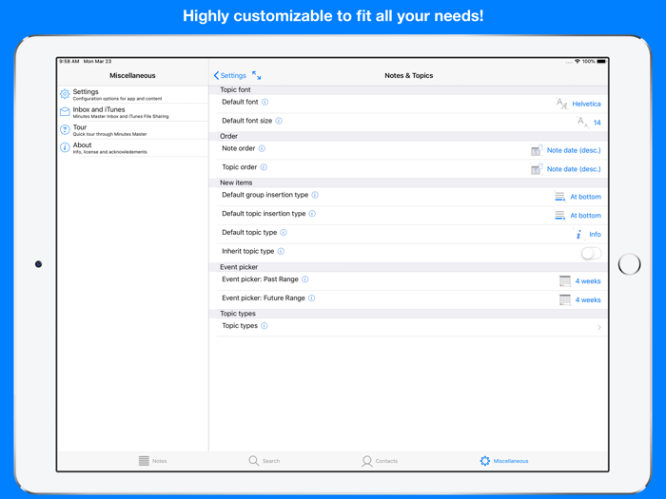Tap info icon beside Default font
The height and width of the screenshot is (499, 666).
pos(265,103)
